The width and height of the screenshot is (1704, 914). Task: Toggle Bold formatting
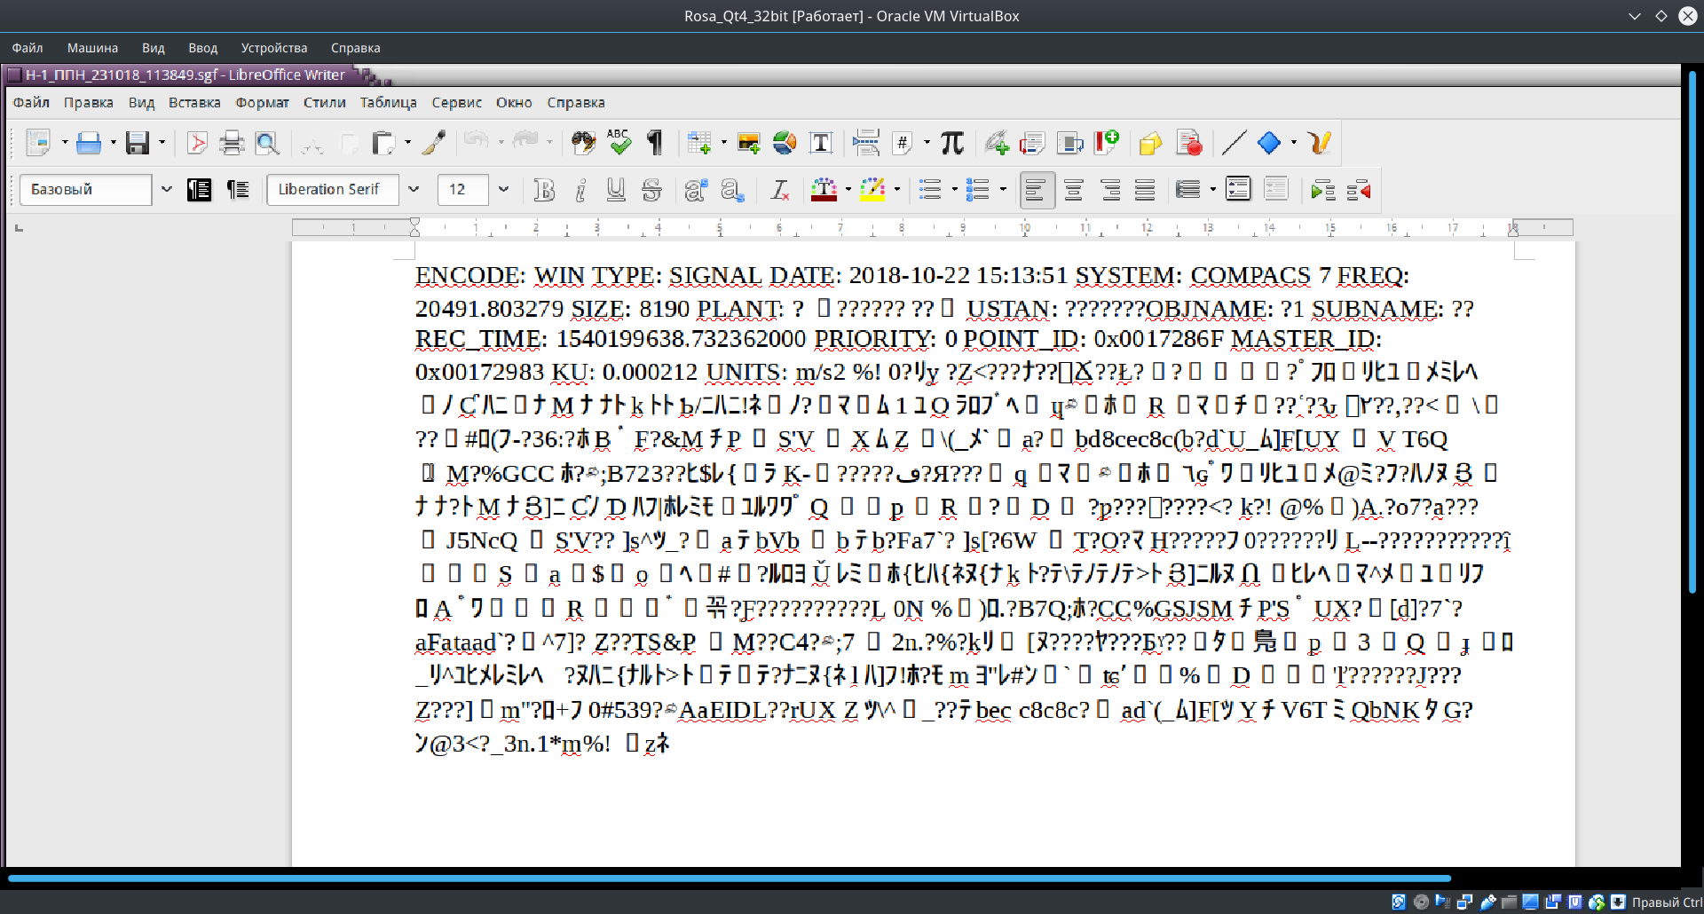[x=544, y=190]
